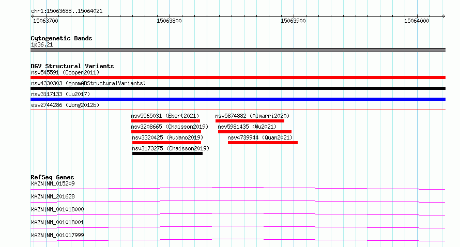The image size is (460, 247).
Task: Click the 15063900 ruler position
Action: [294, 21]
